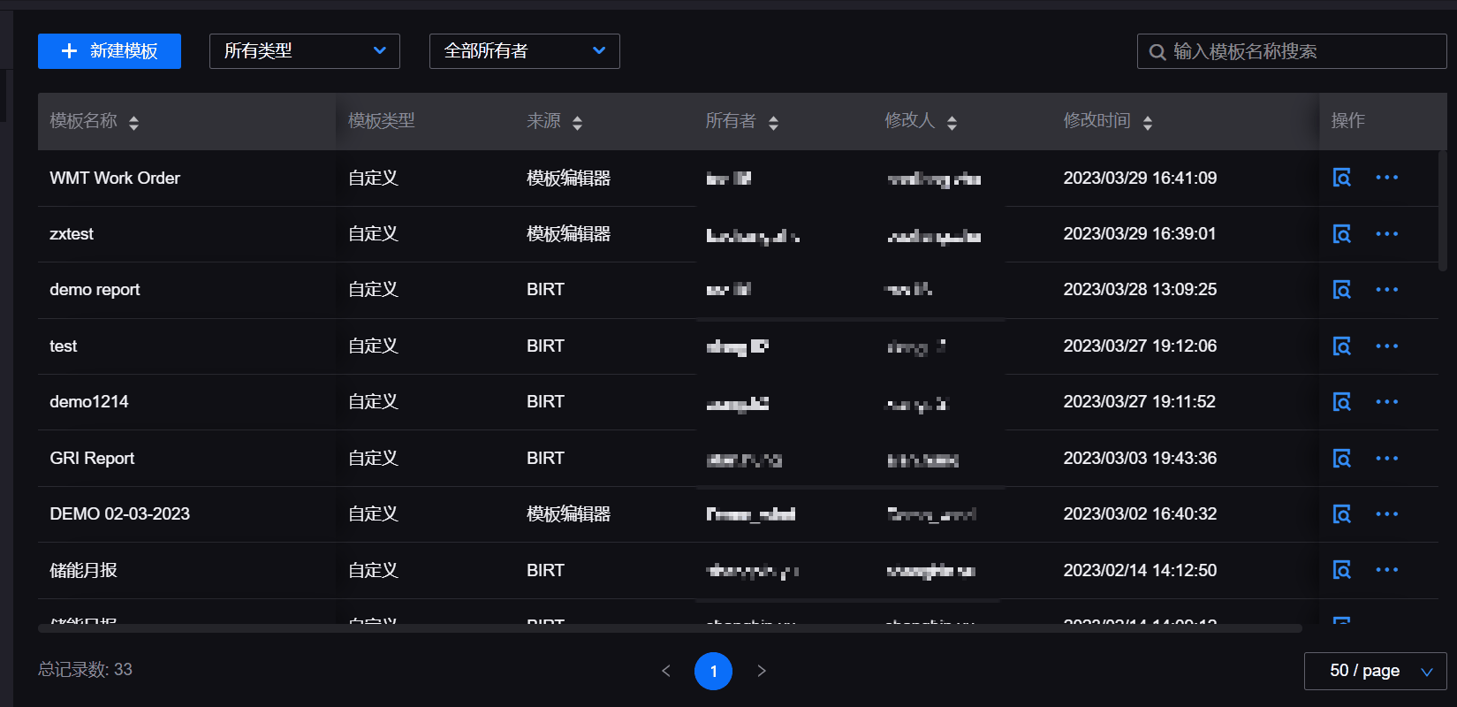The height and width of the screenshot is (707, 1457).
Task: Open the 全部所有者 owner dropdown
Action: 525,51
